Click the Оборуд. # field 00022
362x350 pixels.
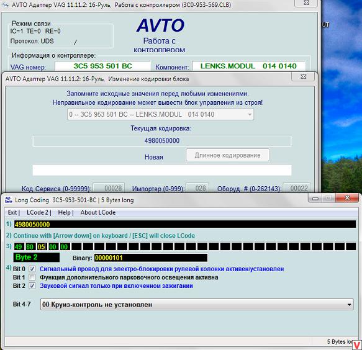[297, 188]
